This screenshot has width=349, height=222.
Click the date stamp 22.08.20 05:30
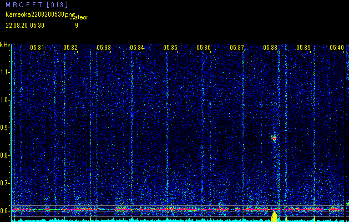point(25,26)
